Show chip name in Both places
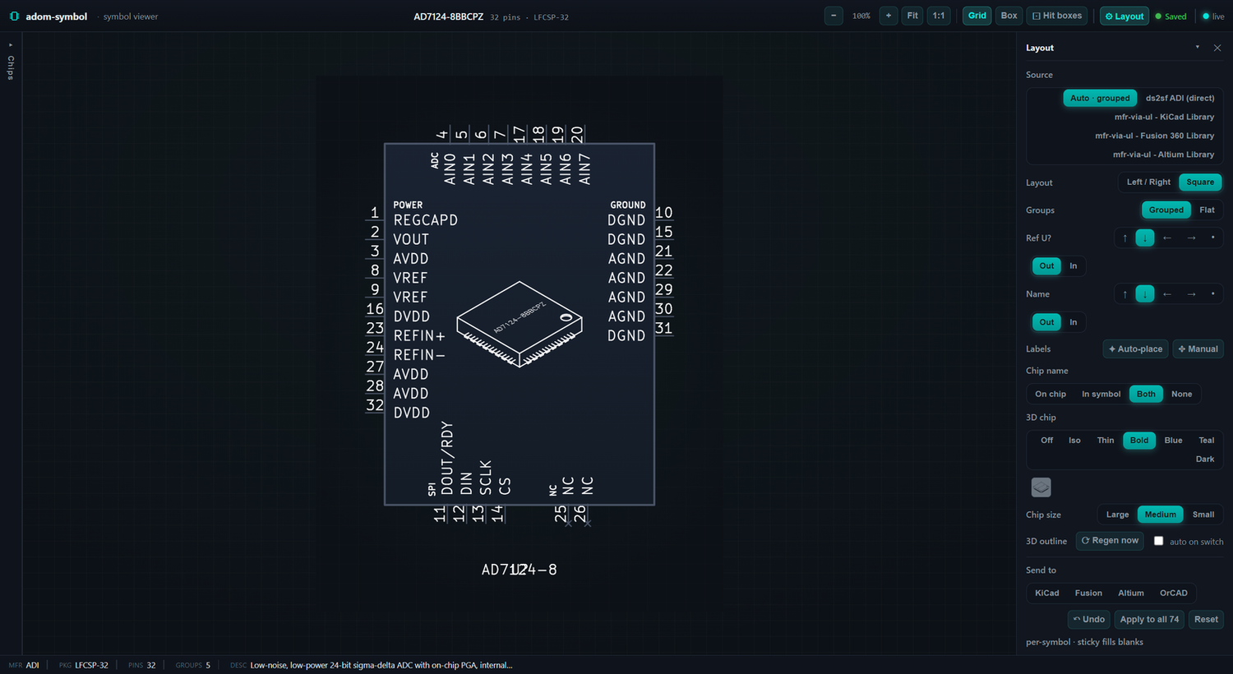This screenshot has height=674, width=1233. point(1146,394)
